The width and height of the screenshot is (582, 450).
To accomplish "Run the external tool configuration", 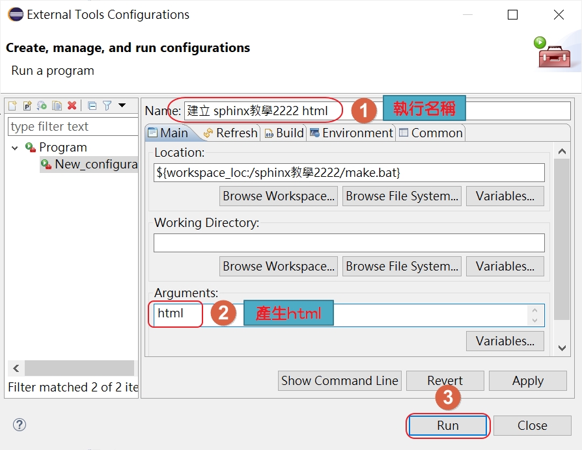I will click(x=448, y=425).
